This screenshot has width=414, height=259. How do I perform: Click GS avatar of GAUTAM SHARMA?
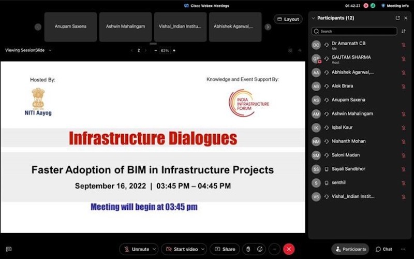pyautogui.click(x=316, y=59)
